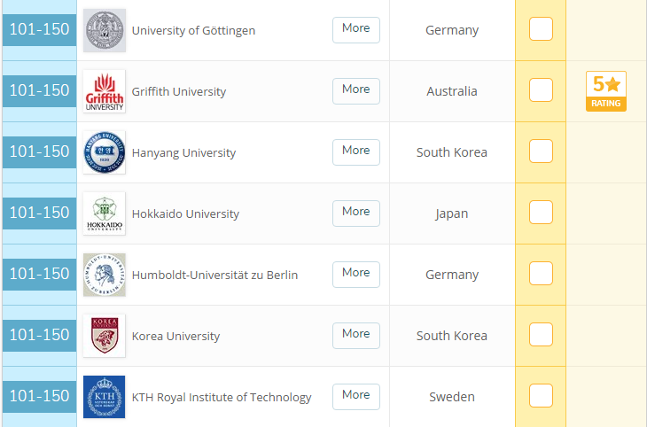Click the Hanyang University logo
Image resolution: width=647 pixels, height=427 pixels.
point(105,152)
